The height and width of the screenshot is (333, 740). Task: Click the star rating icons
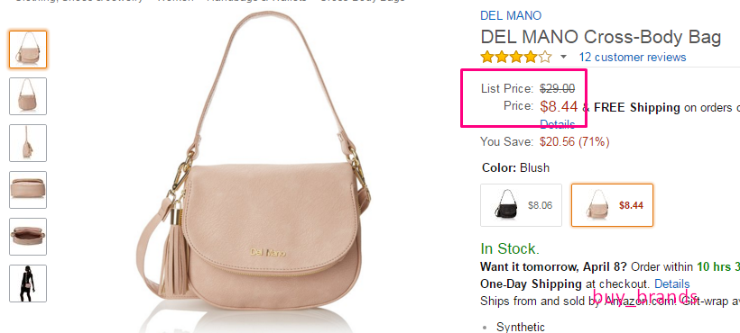[x=516, y=58]
